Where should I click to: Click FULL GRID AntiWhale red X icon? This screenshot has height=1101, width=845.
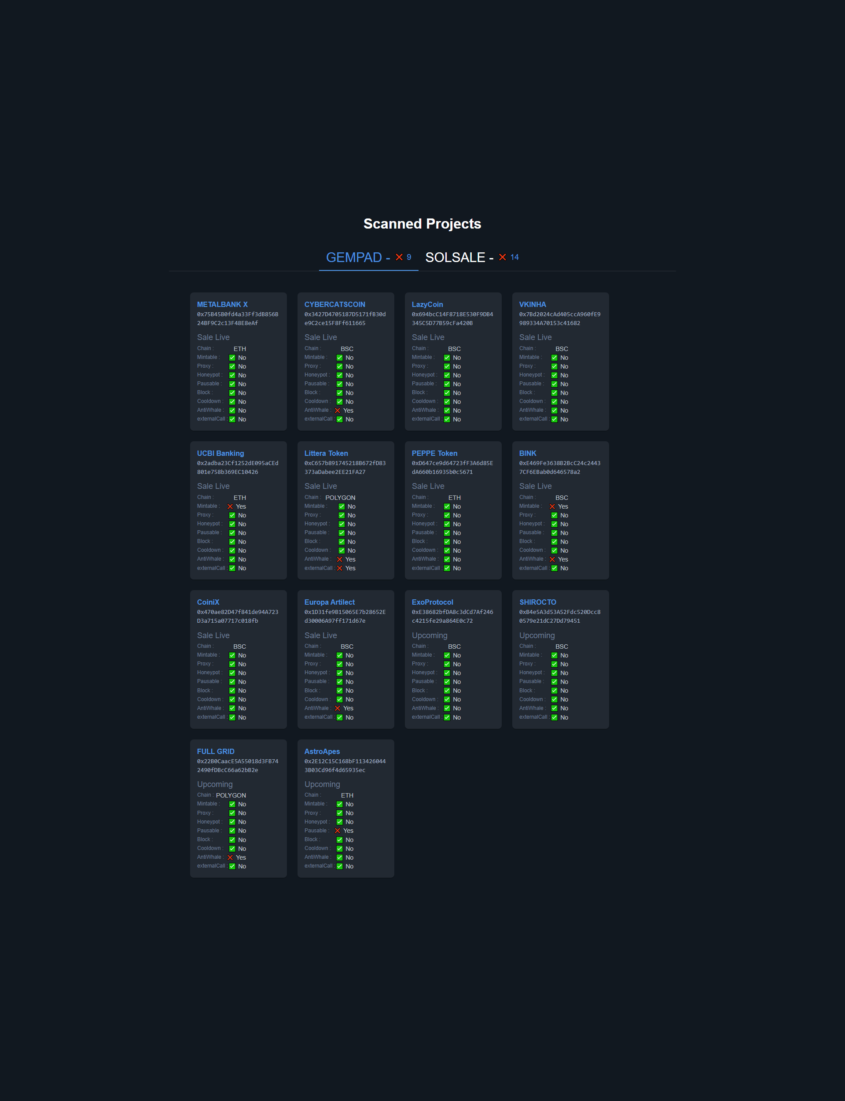coord(230,857)
